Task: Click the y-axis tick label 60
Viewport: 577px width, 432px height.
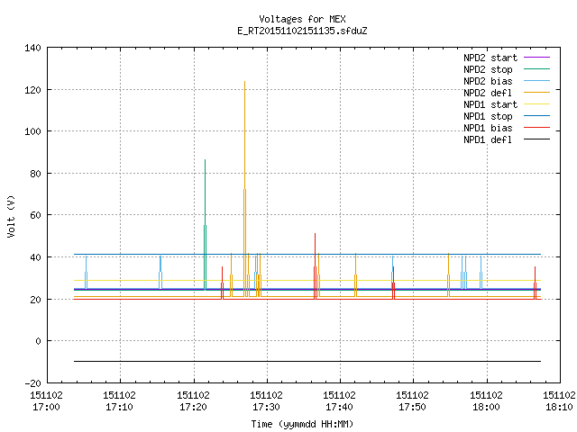Action: [x=36, y=215]
